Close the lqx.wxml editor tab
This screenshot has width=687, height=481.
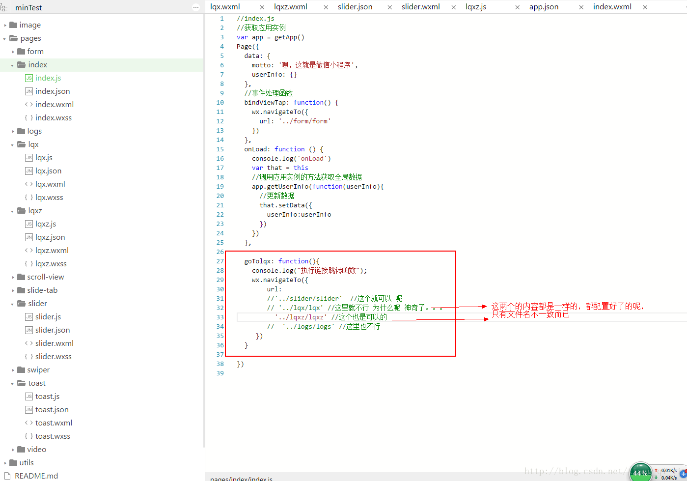pos(262,7)
